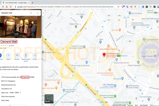Click Mr Prata restaurant marker
The image size is (159, 106).
tap(120, 30)
